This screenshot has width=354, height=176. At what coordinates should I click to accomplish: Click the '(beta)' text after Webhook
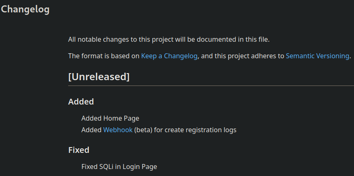point(143,130)
